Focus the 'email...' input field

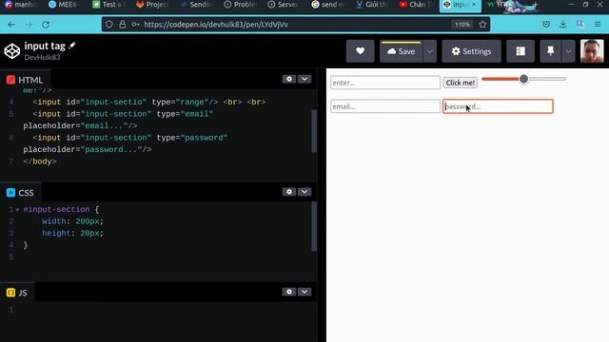point(385,106)
